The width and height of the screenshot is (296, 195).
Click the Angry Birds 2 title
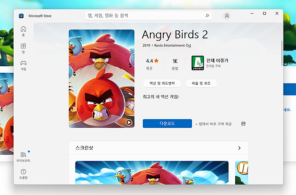click(x=175, y=34)
